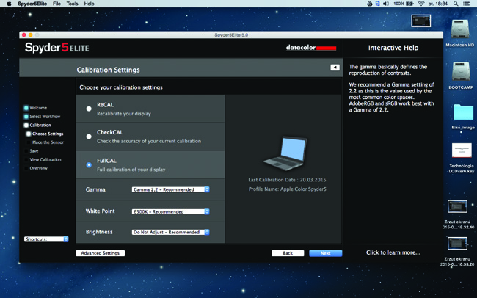The image size is (477, 298).
Task: Open the Macintosh HD drive icon
Action: (462, 30)
